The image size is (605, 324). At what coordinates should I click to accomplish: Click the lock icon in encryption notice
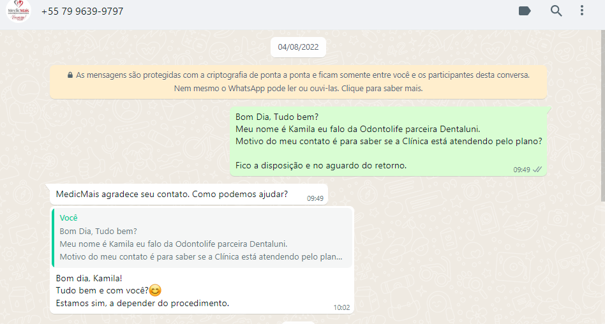(x=70, y=75)
